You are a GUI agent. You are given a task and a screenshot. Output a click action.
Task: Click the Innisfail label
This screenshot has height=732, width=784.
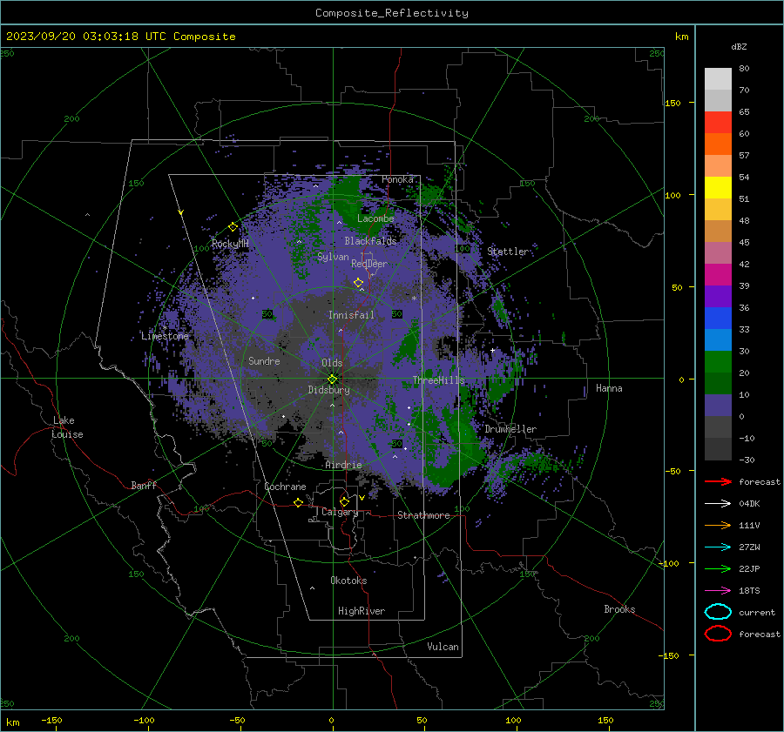pos(351,315)
